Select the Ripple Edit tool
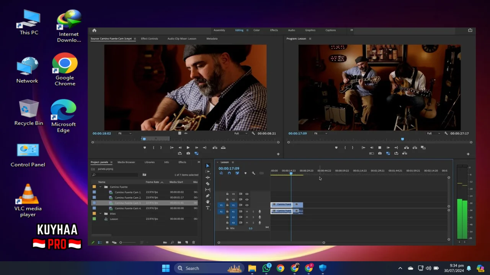490x275 pixels. 208,178
